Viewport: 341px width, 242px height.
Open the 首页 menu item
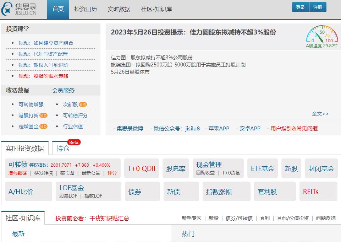(59, 9)
